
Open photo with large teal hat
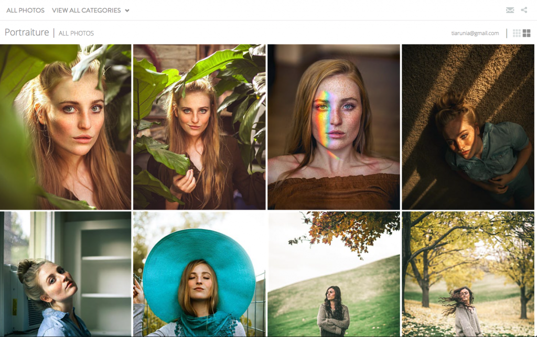click(199, 274)
